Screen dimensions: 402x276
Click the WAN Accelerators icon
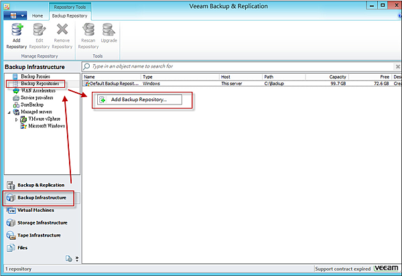[x=16, y=90]
